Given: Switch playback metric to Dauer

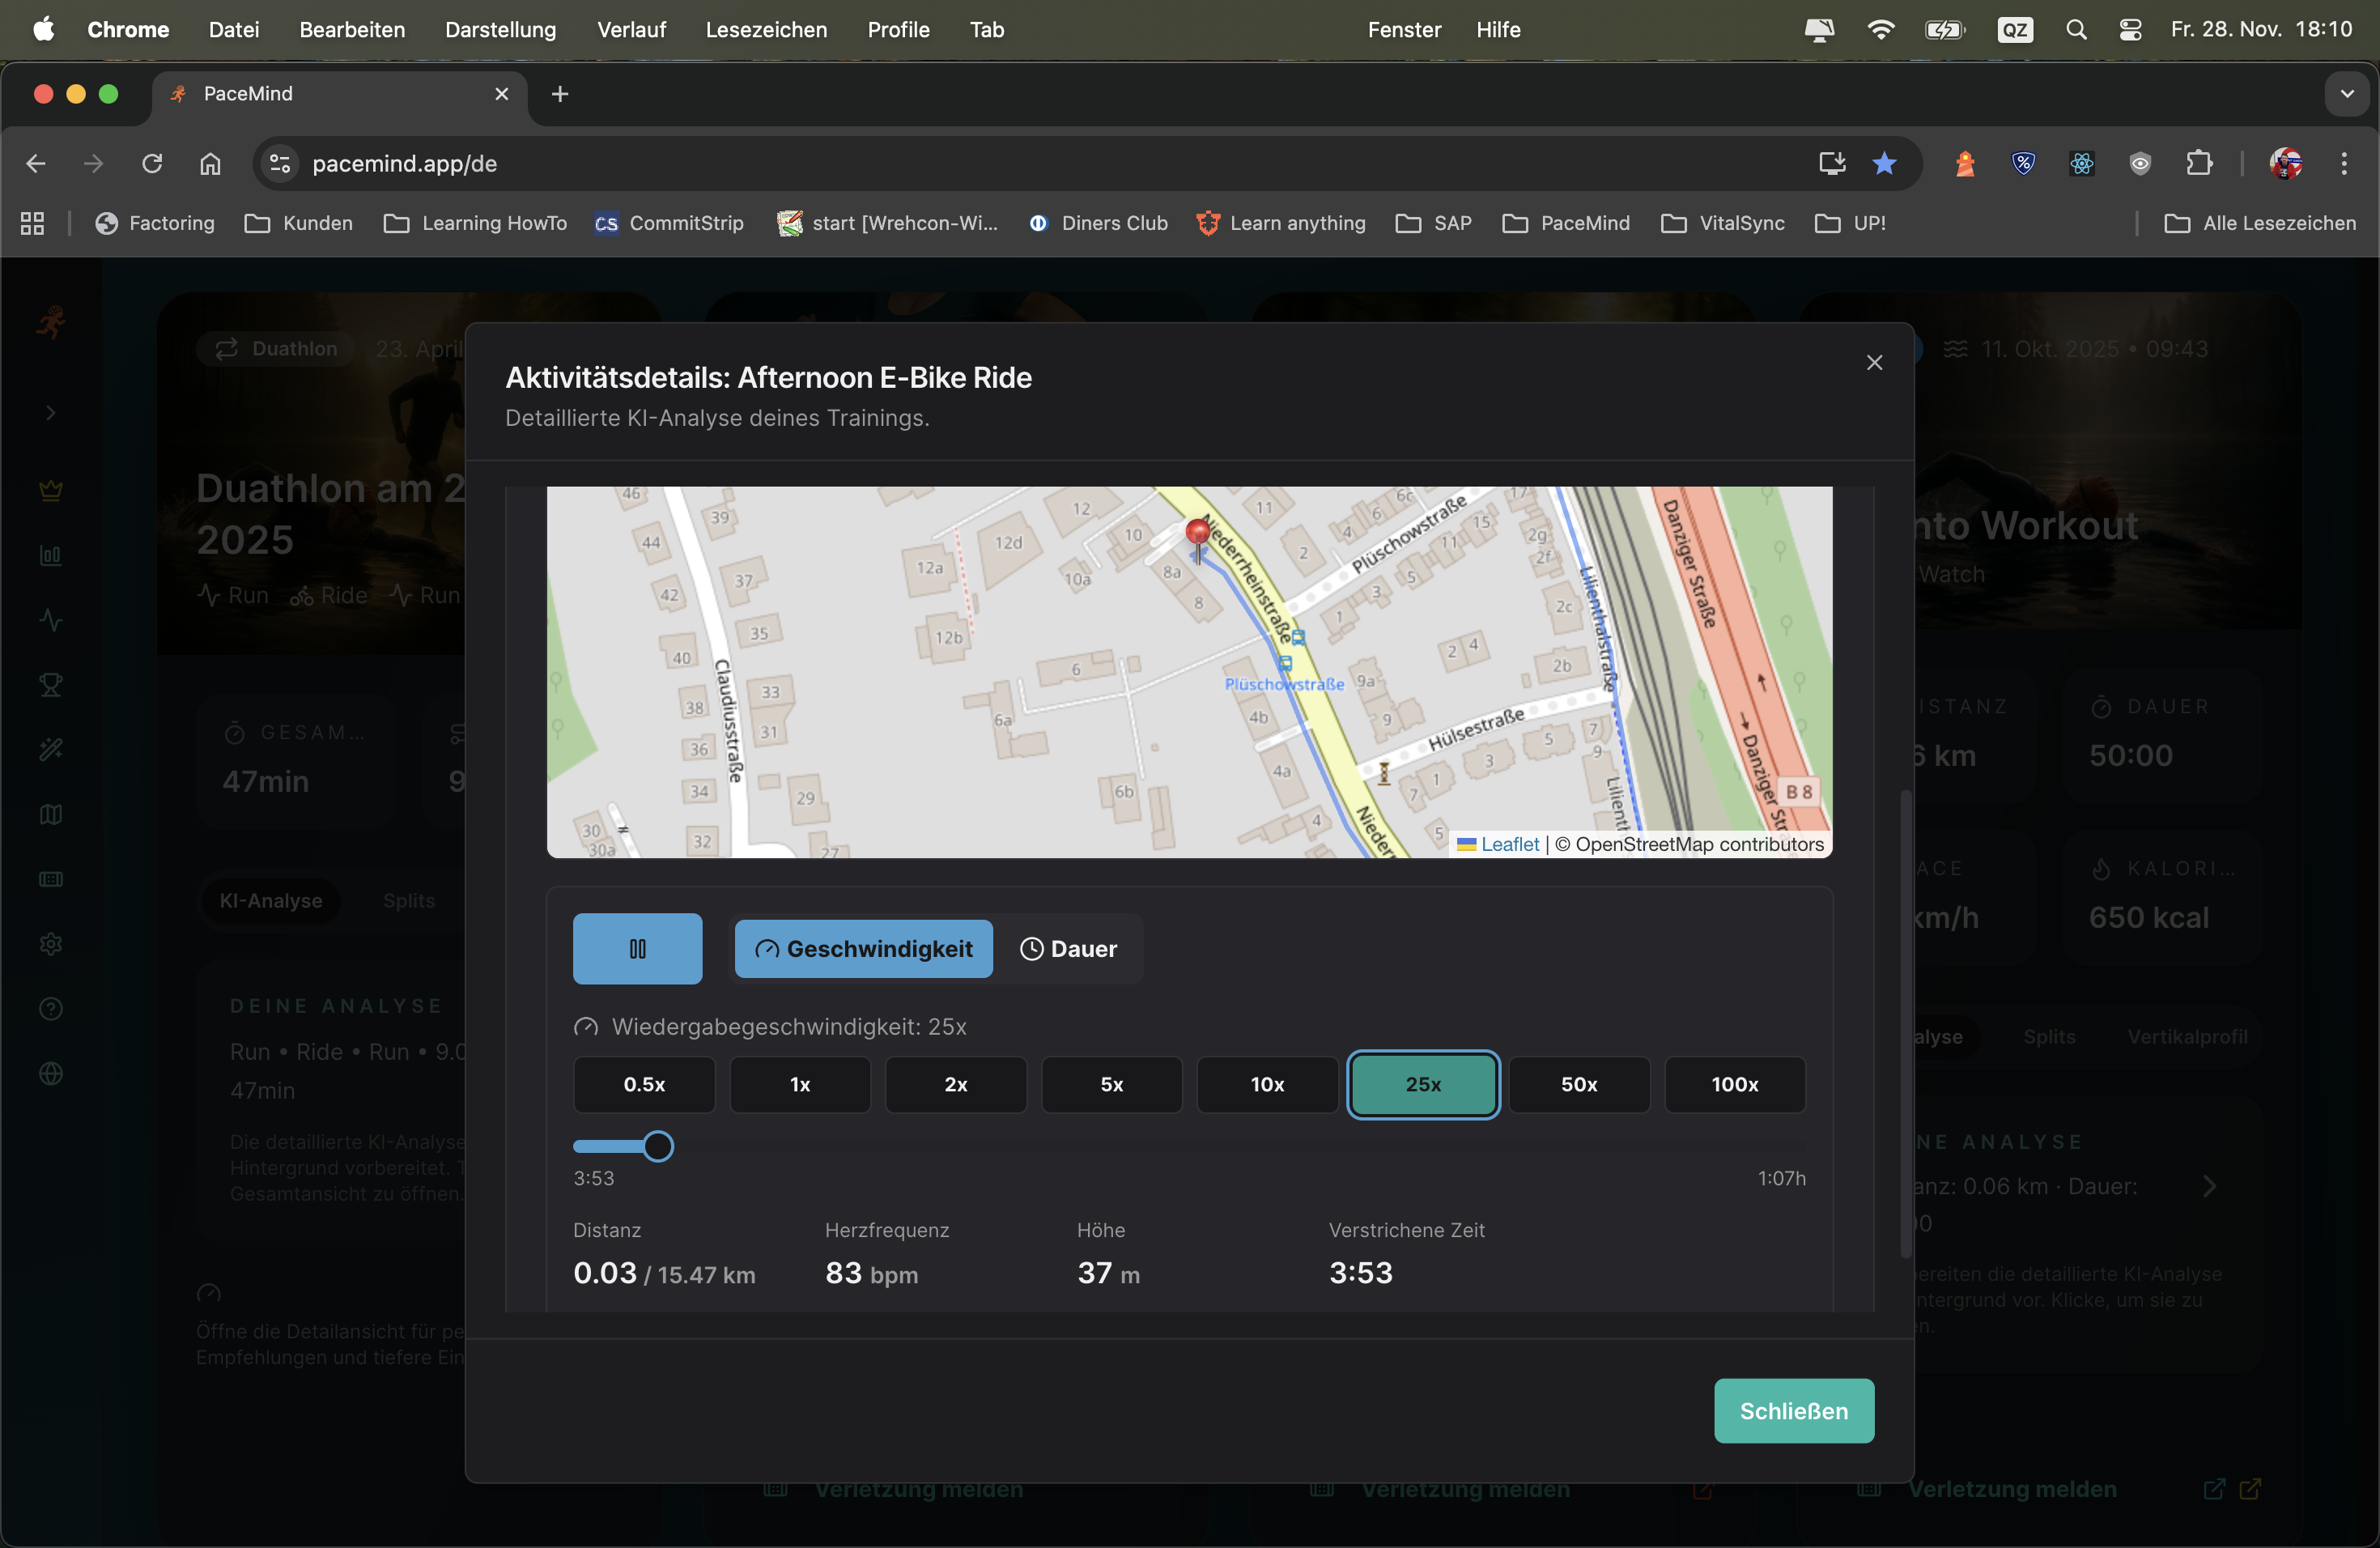Looking at the screenshot, I should click(x=1069, y=949).
